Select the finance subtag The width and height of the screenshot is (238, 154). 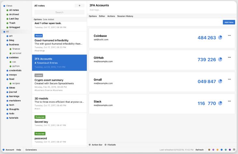[x=16, y=49]
